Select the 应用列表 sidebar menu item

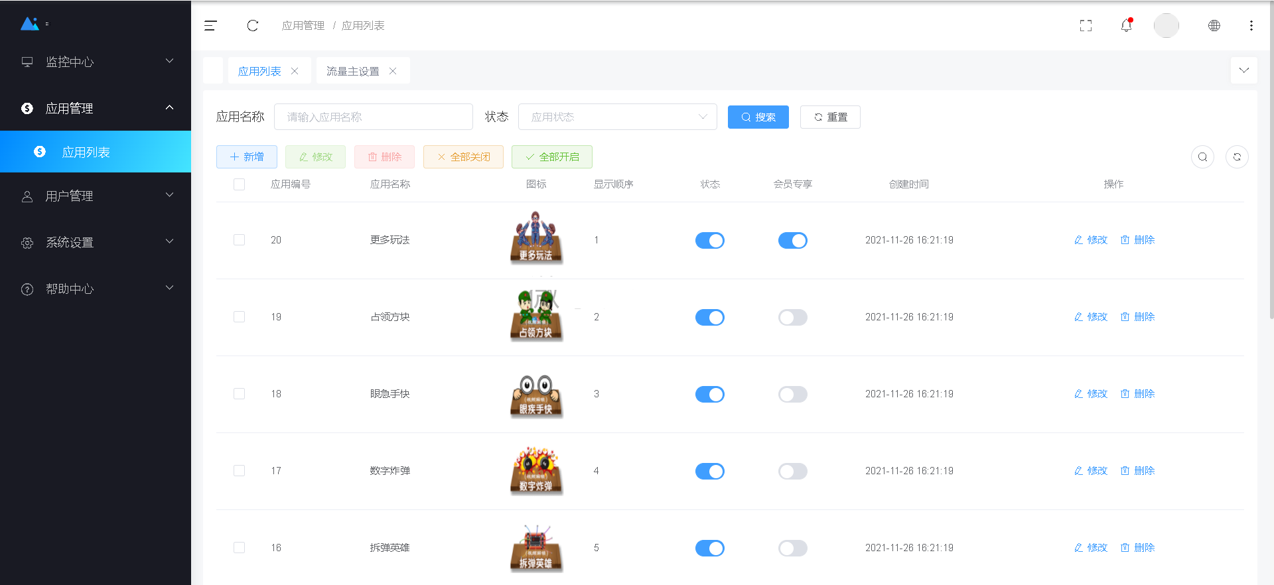[x=96, y=152]
